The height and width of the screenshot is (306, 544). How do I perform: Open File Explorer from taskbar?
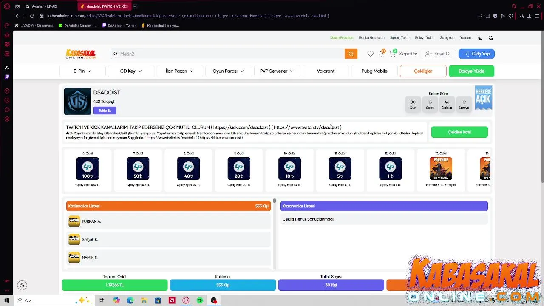(144, 300)
